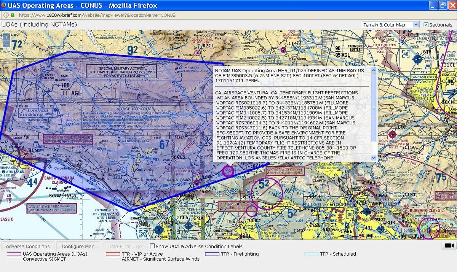
Task: Open the Terrain & Color Map dropdown
Action: click(x=390, y=25)
